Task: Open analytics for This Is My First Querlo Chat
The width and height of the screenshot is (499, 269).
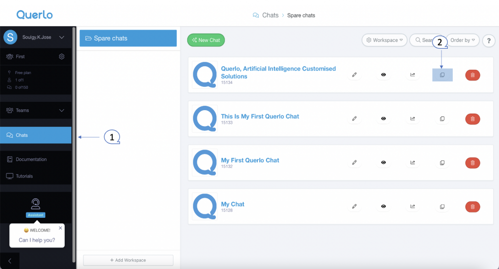Action: 412,119
